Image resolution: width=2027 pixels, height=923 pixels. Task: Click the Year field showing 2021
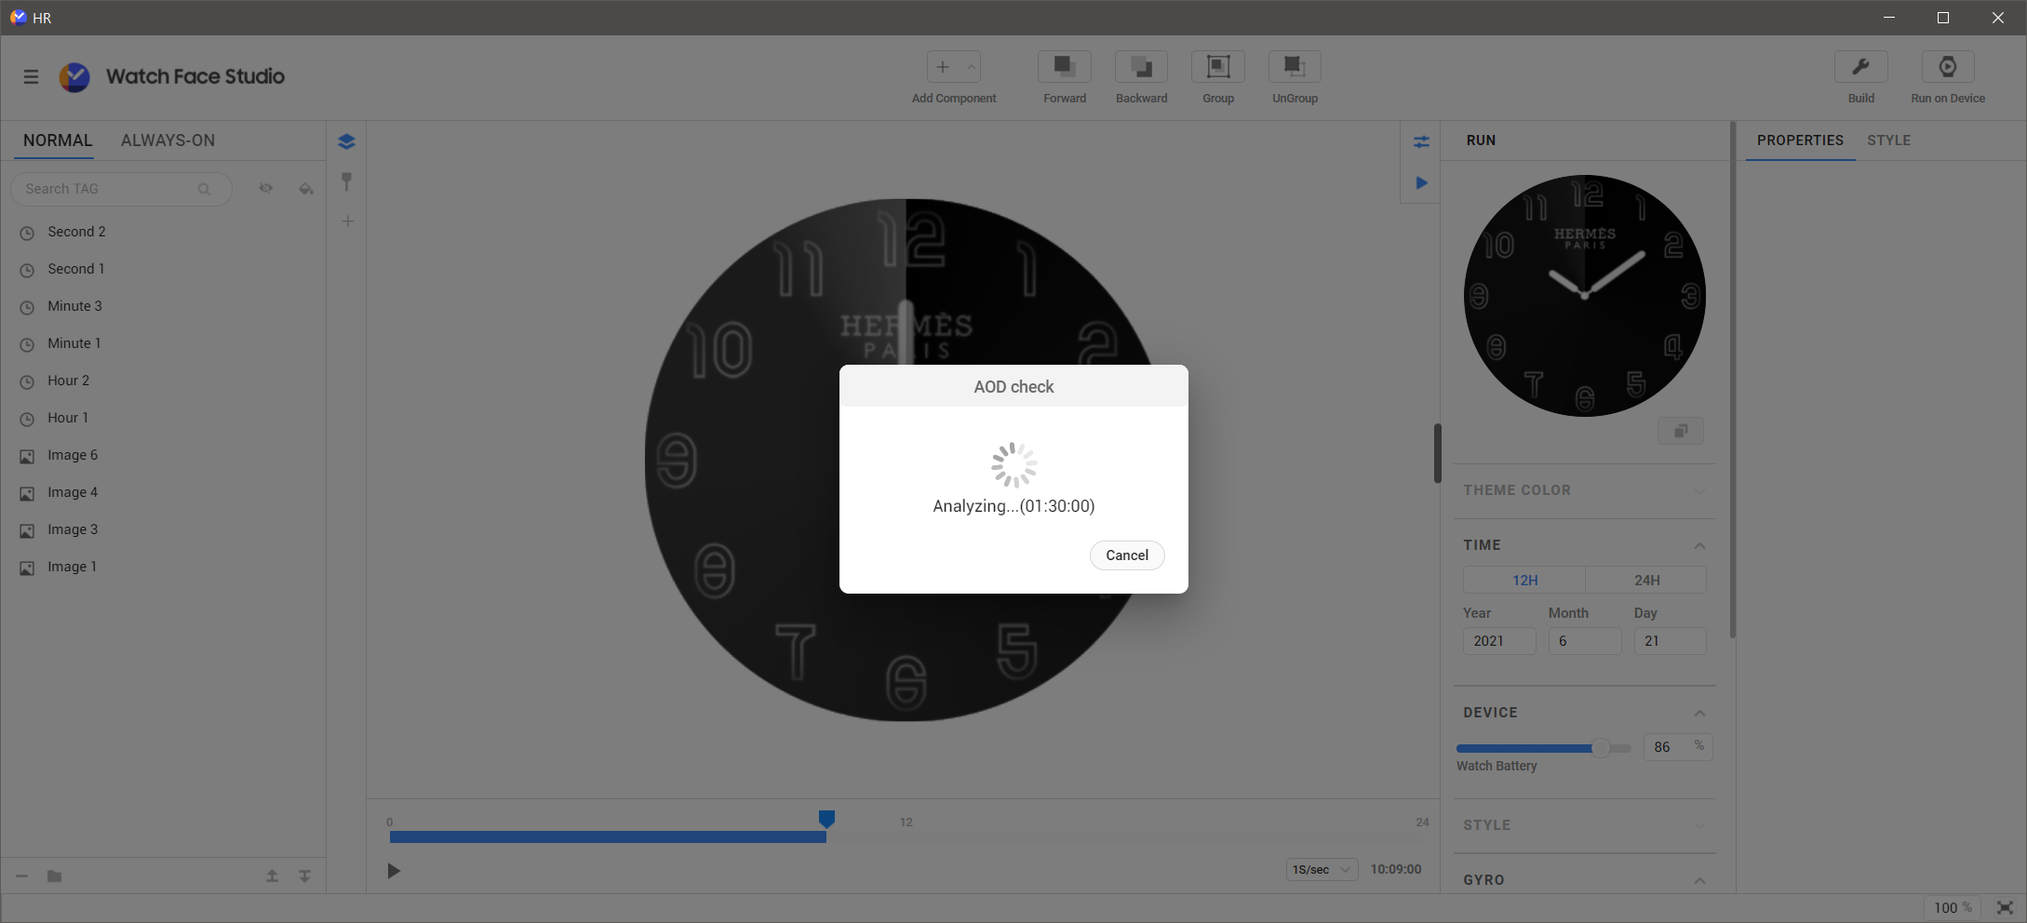click(1499, 641)
